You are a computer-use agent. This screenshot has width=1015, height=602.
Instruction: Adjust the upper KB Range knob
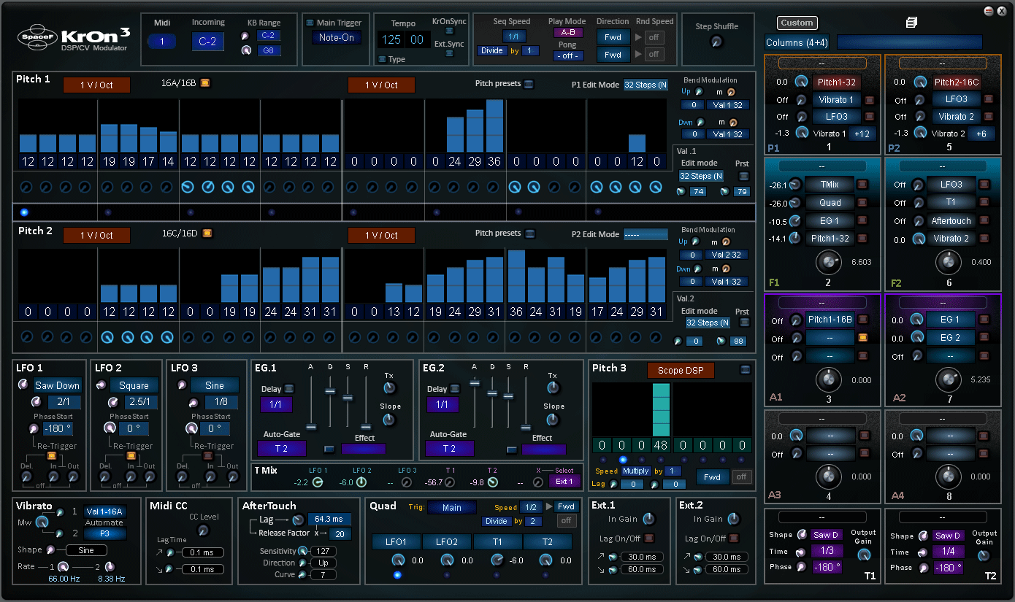pos(246,35)
